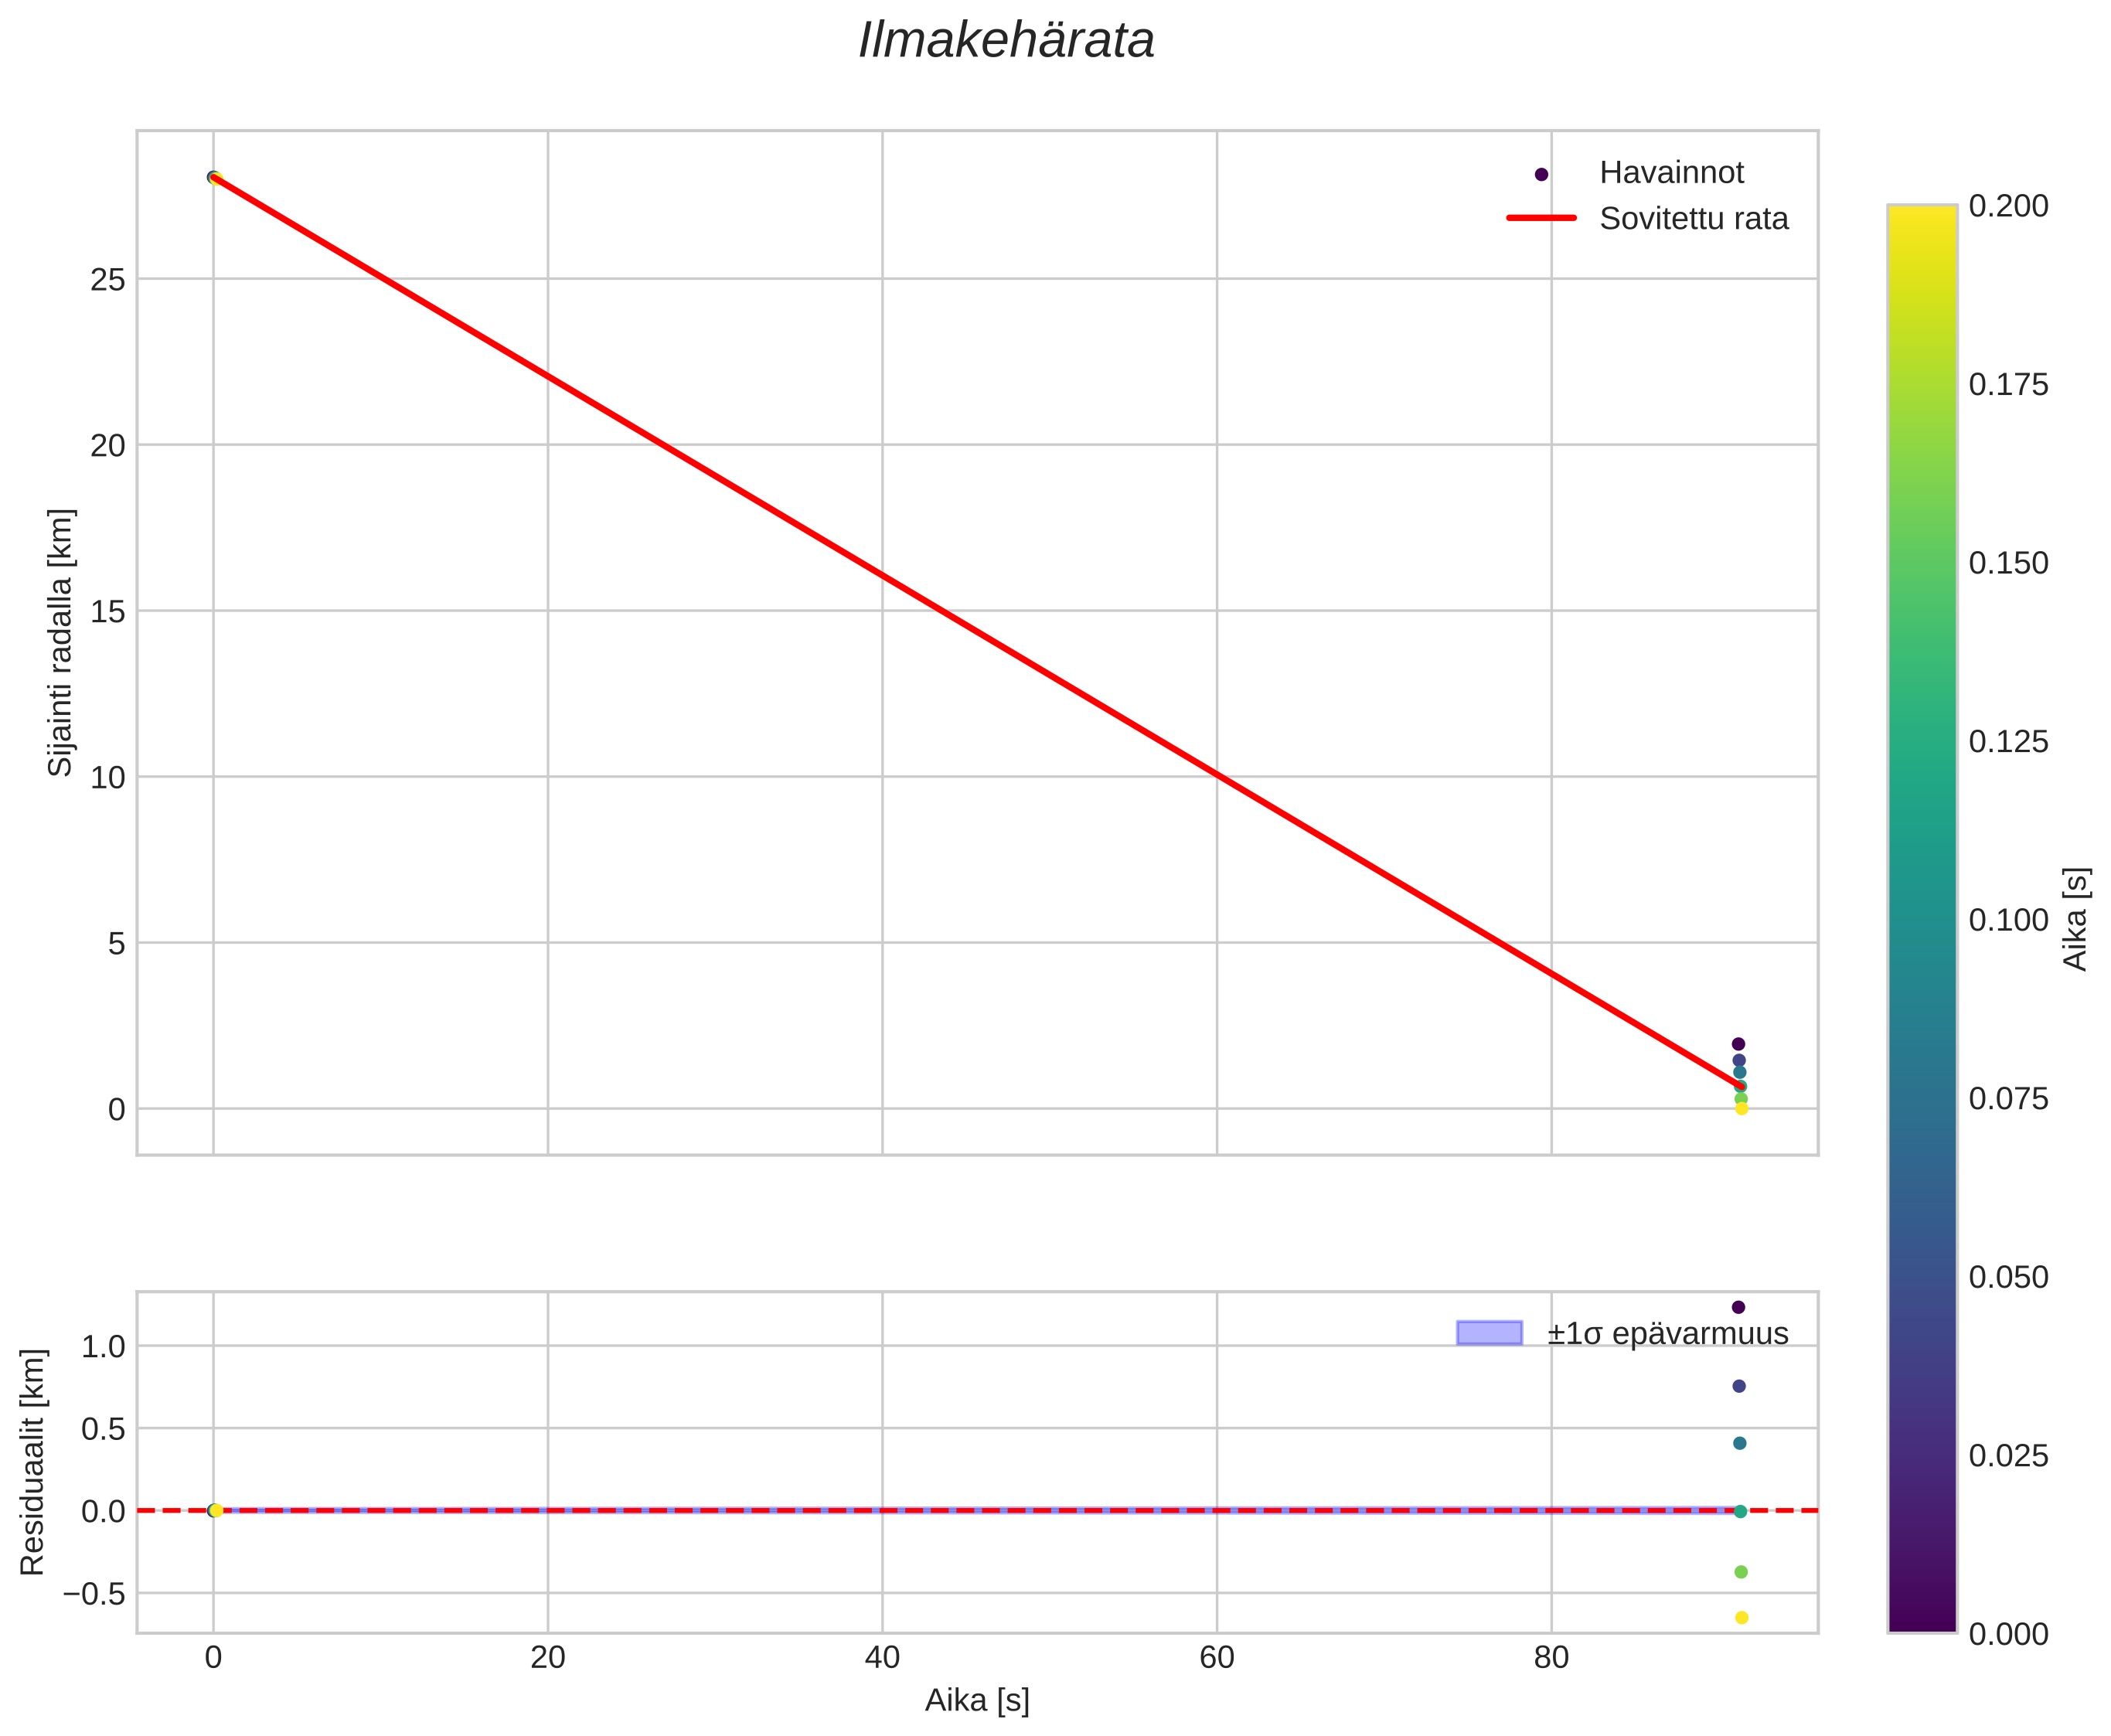Screen dimensions: 2111x1736
Task: Click the teal residual point near 0.4
Action: pyautogui.click(x=1739, y=1443)
